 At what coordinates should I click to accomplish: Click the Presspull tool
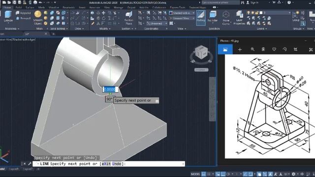(24, 18)
